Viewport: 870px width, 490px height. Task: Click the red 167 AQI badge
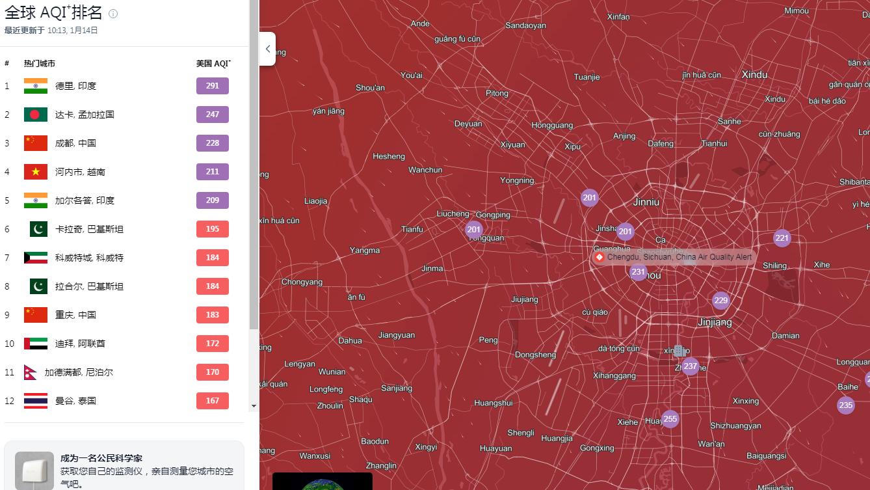coord(213,401)
